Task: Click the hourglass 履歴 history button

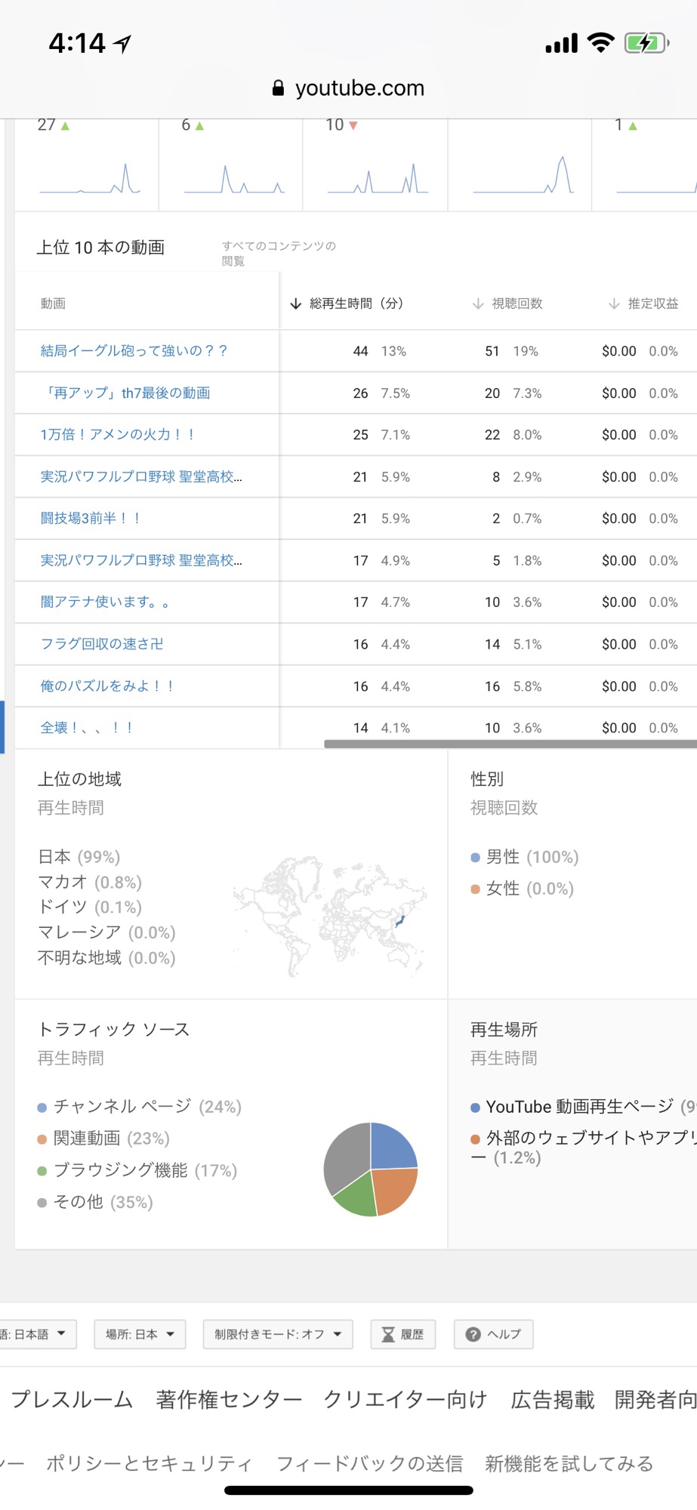Action: coord(402,1334)
